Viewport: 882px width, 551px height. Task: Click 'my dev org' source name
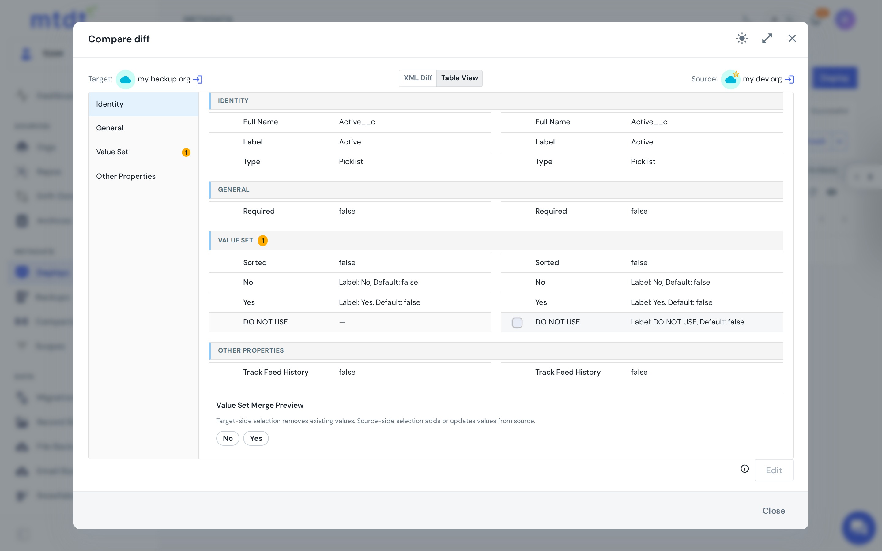763,79
